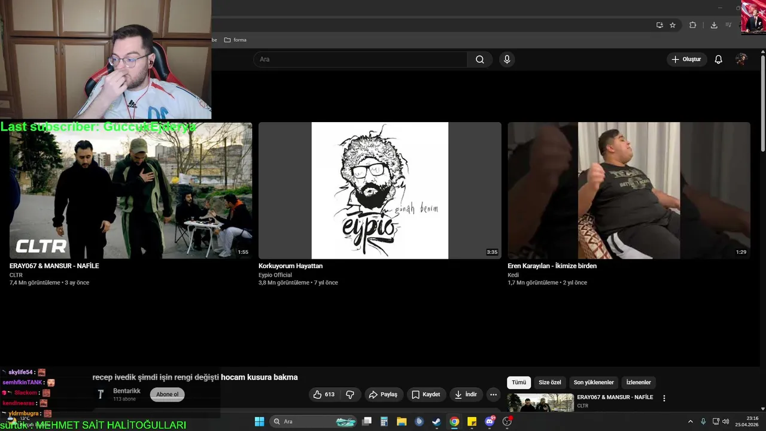Open the Kedi channel link
The image size is (766, 431).
click(x=513, y=275)
